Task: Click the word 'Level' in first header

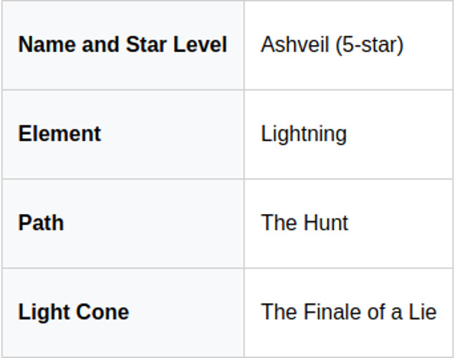Action: [x=201, y=45]
